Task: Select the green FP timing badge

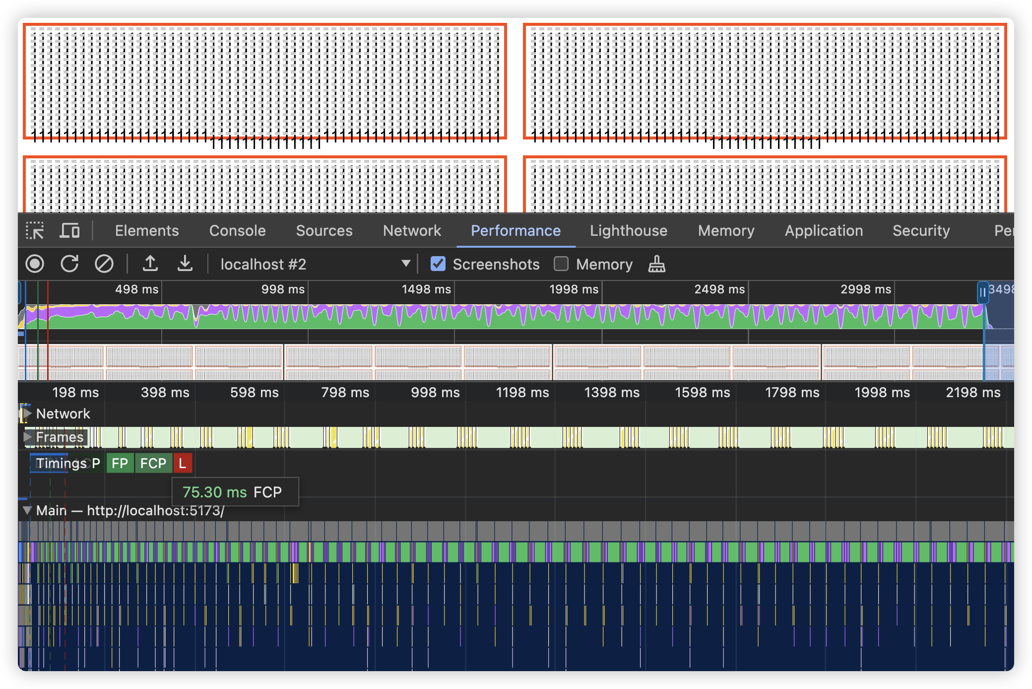Action: pyautogui.click(x=120, y=463)
